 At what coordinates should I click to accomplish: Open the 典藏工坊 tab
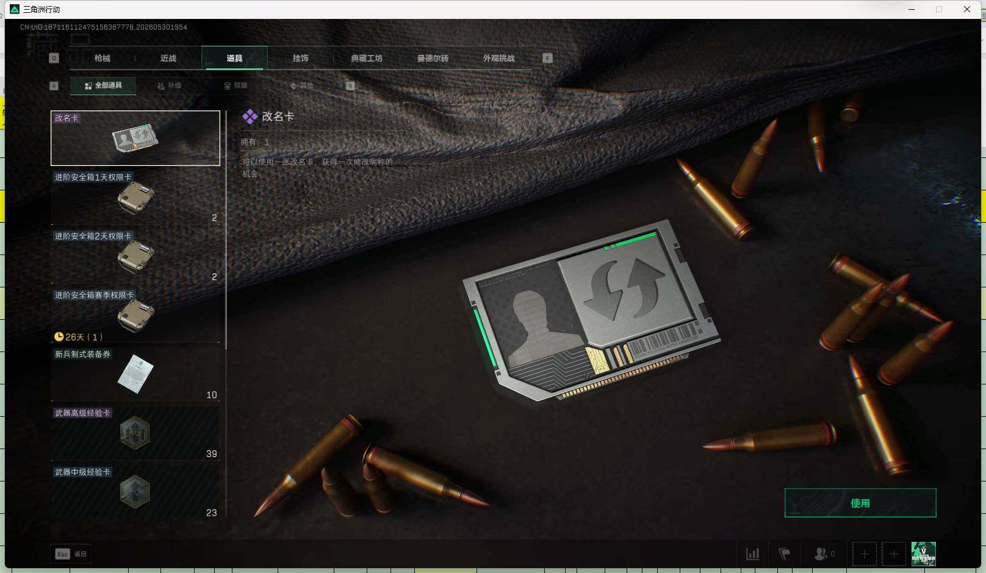tap(367, 58)
